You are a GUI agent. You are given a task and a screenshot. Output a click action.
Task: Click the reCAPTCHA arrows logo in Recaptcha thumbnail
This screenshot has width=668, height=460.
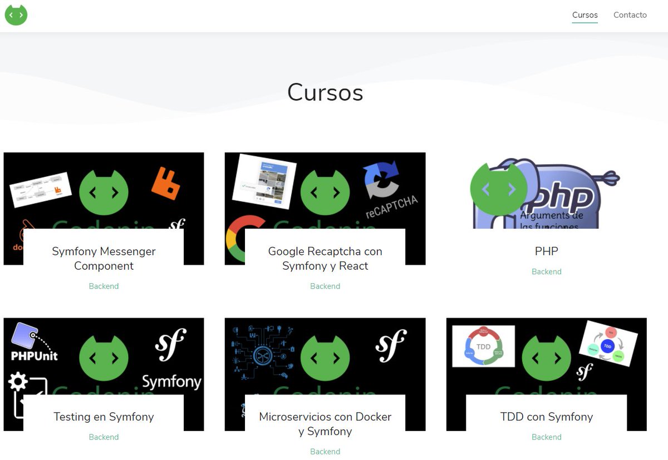[381, 179]
